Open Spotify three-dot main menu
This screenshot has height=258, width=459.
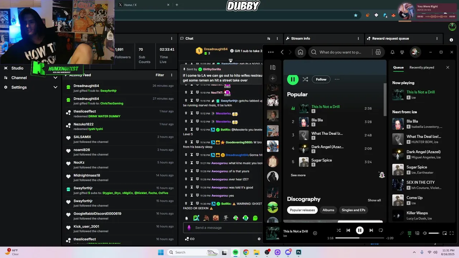tap(271, 52)
